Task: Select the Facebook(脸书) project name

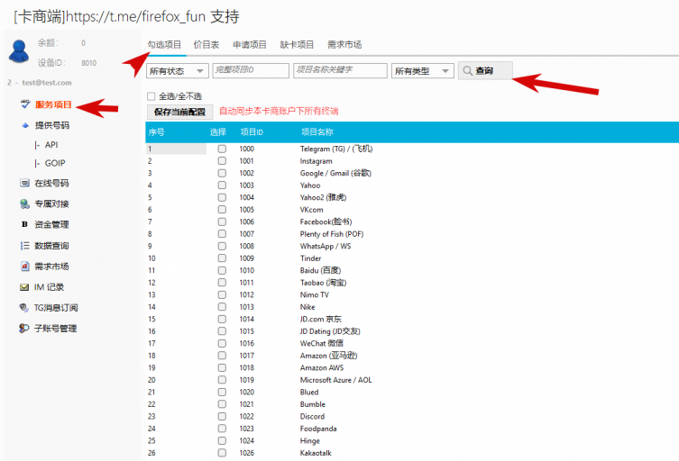Action: coord(326,221)
